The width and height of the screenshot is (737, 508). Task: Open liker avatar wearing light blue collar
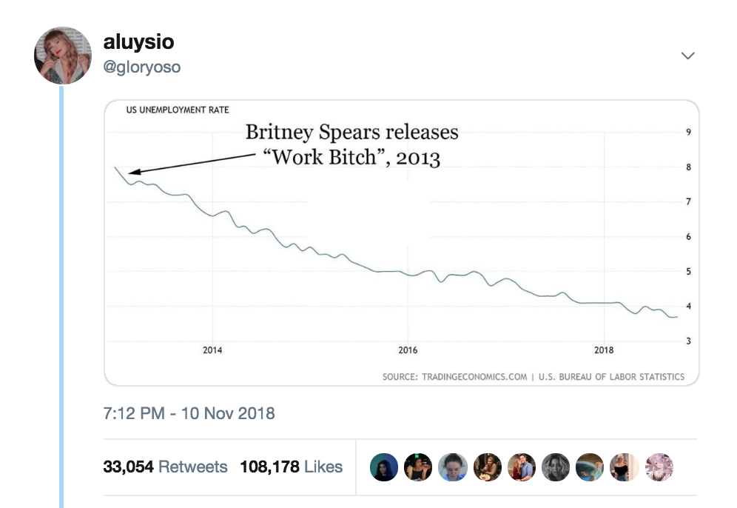pos(453,467)
